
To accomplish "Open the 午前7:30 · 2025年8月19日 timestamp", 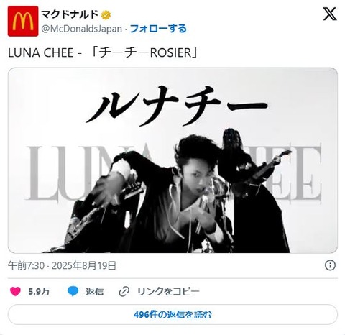I will 62,265.
